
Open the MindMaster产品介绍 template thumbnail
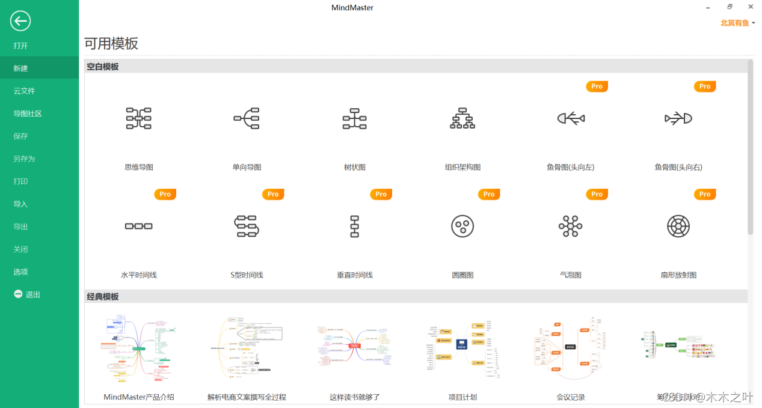click(138, 349)
